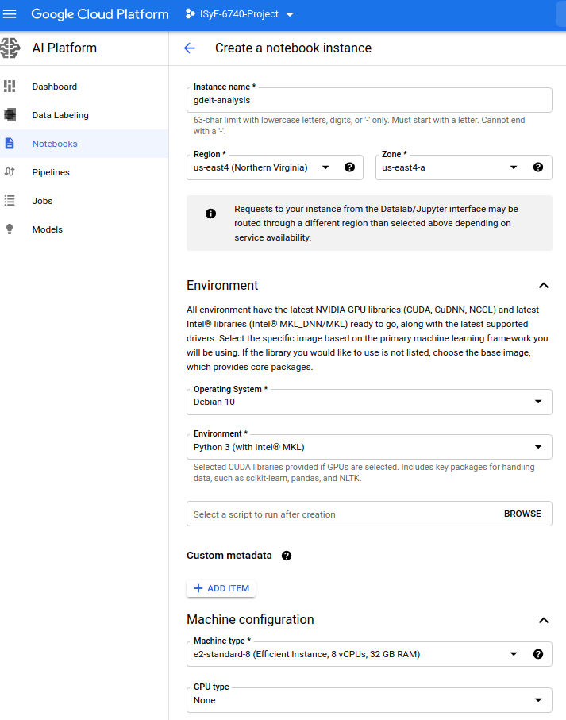This screenshot has height=720, width=566.
Task: Click the AI Platform brain logo icon
Action: (x=10, y=48)
